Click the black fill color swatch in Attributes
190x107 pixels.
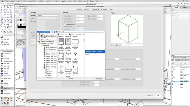point(21,20)
